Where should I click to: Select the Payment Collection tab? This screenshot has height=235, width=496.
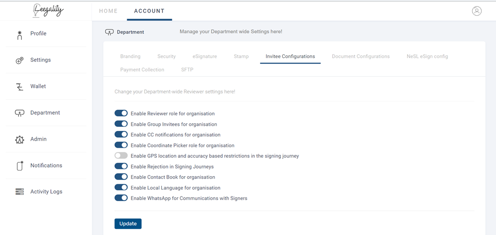[142, 70]
